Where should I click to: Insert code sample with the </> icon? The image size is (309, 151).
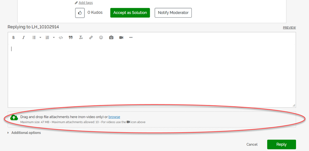coord(61,38)
